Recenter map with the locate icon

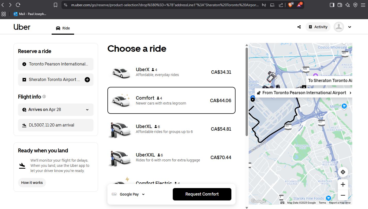[x=343, y=172]
